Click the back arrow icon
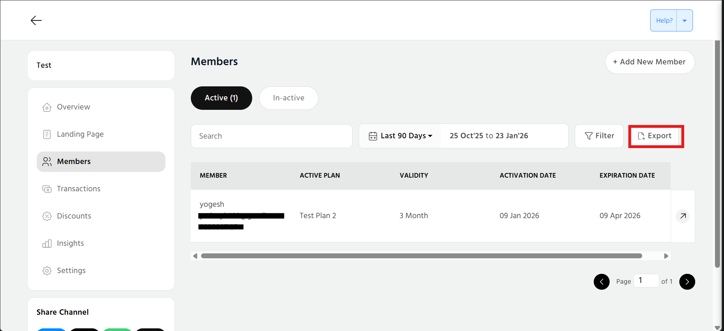The width and height of the screenshot is (724, 331). [36, 20]
